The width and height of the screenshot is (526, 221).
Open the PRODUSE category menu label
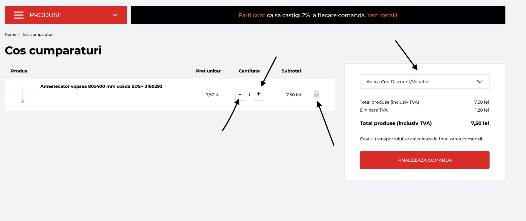[x=45, y=15]
